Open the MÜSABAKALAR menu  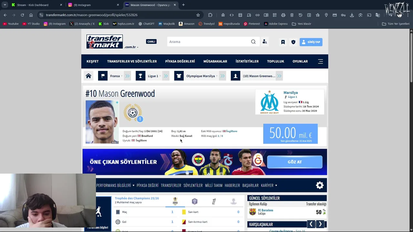215,61
